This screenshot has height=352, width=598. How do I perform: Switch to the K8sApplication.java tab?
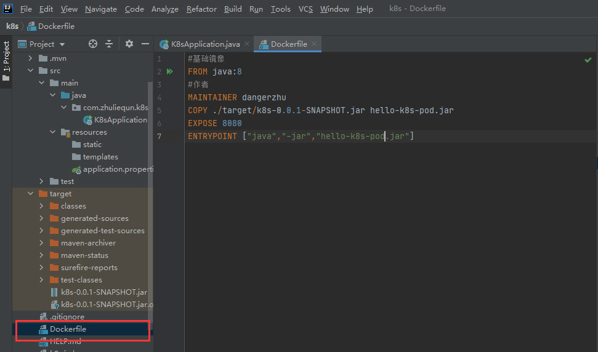tap(205, 44)
